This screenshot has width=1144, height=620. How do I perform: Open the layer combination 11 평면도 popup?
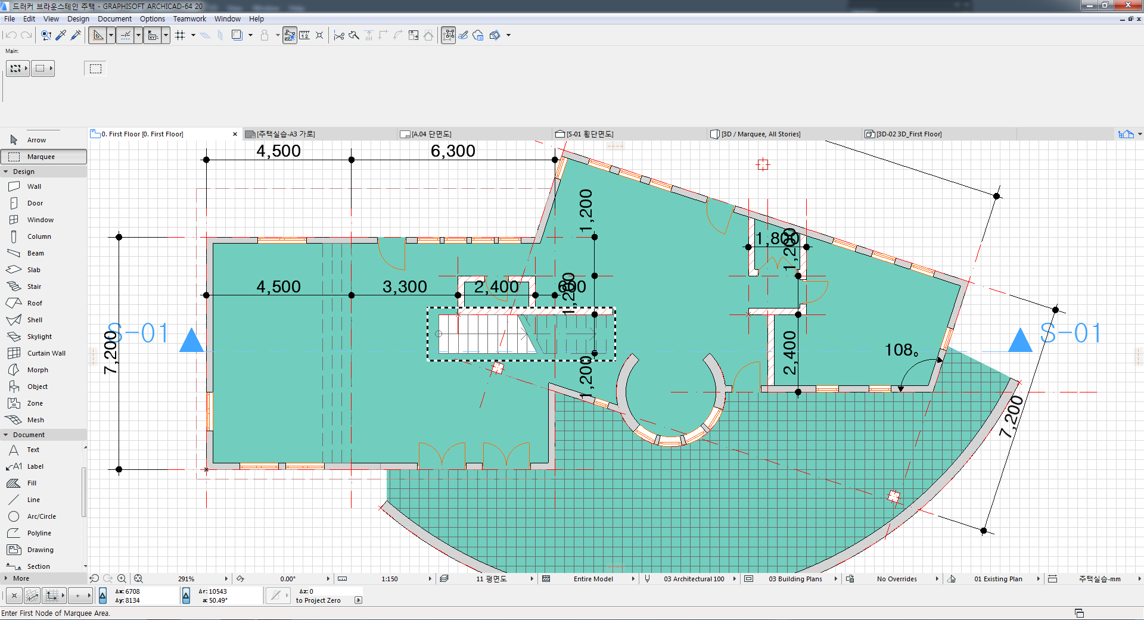click(x=532, y=579)
